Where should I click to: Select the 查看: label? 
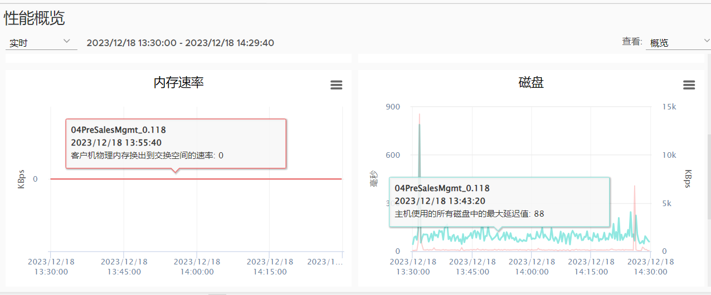click(632, 42)
